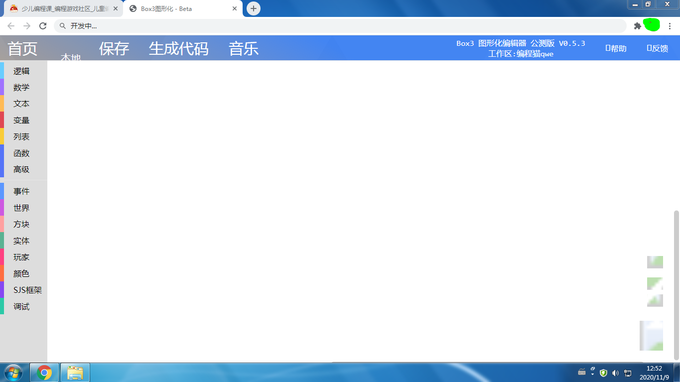Open File Explorer from the taskbar
Image resolution: width=680 pixels, height=382 pixels.
tap(75, 373)
